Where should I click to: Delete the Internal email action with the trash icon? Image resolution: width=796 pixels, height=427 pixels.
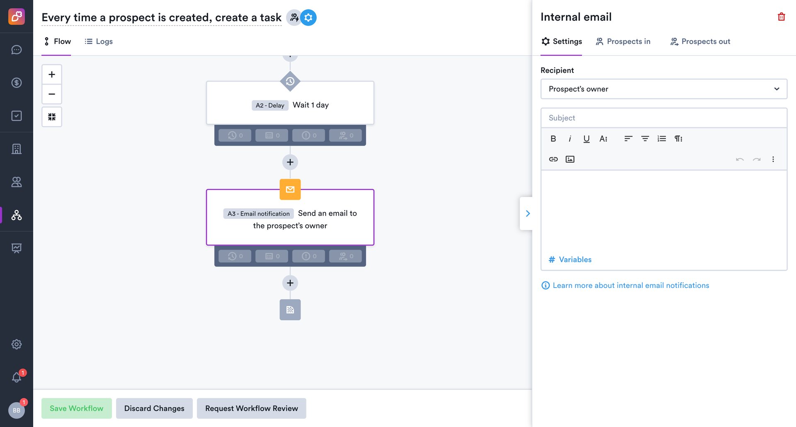[x=781, y=17]
